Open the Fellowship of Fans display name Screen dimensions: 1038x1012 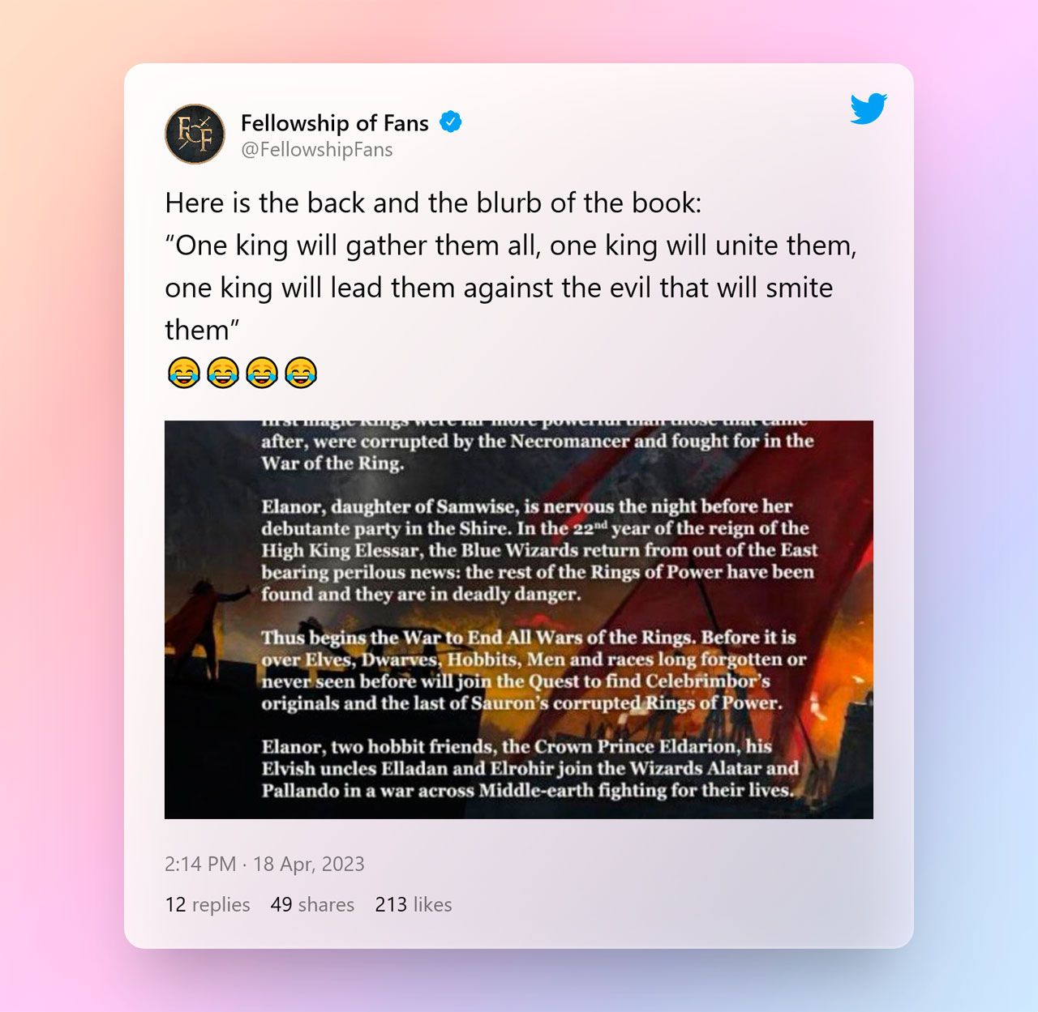[x=335, y=123]
